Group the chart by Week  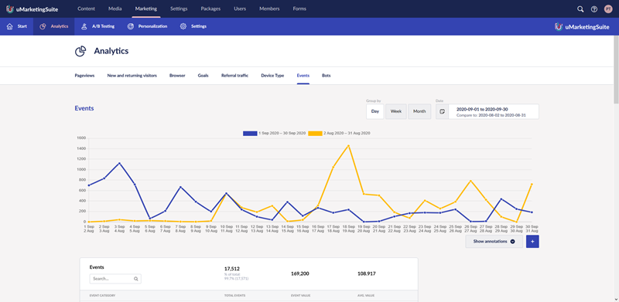click(x=396, y=111)
